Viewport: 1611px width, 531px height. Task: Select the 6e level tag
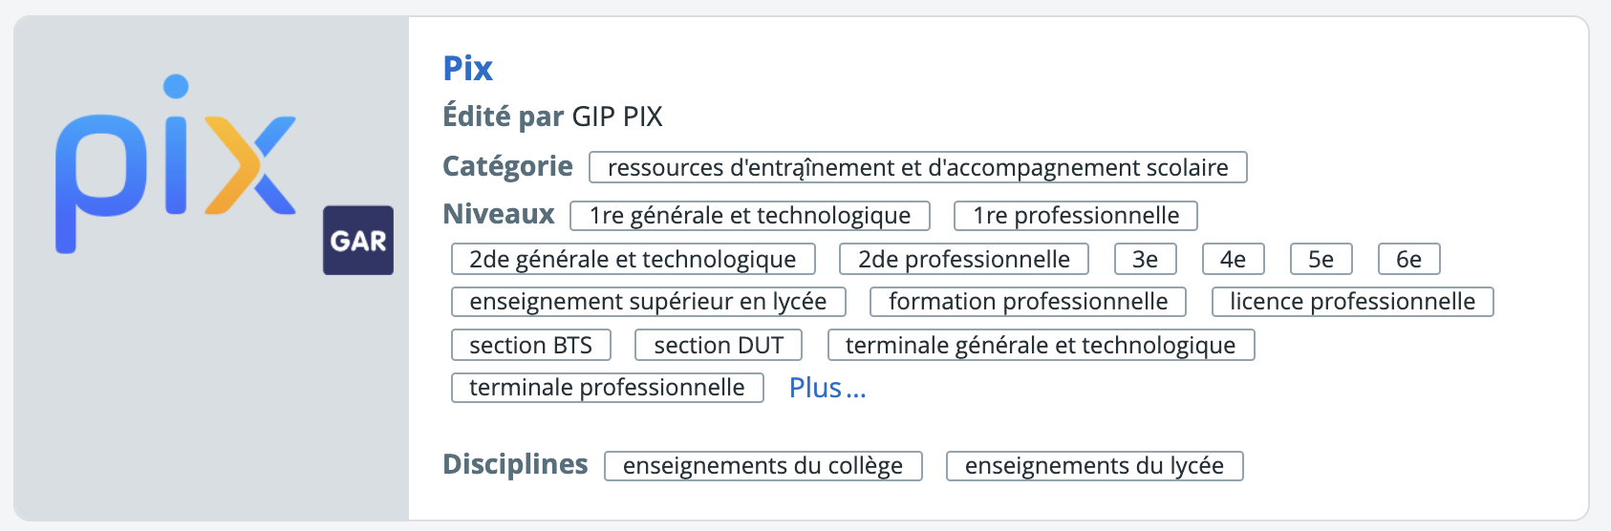point(1408,259)
